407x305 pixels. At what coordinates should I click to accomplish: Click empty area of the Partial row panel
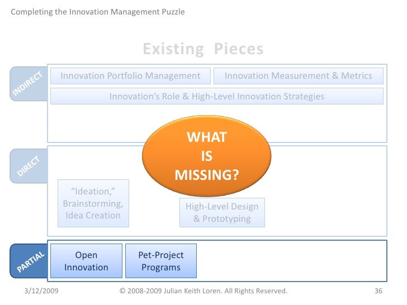point(291,260)
